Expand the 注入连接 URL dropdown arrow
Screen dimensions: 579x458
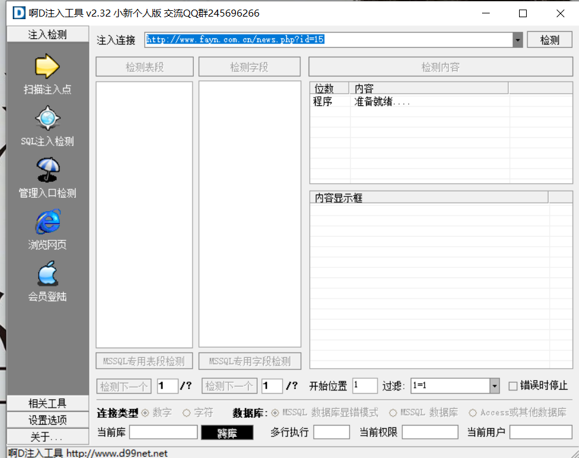click(518, 40)
